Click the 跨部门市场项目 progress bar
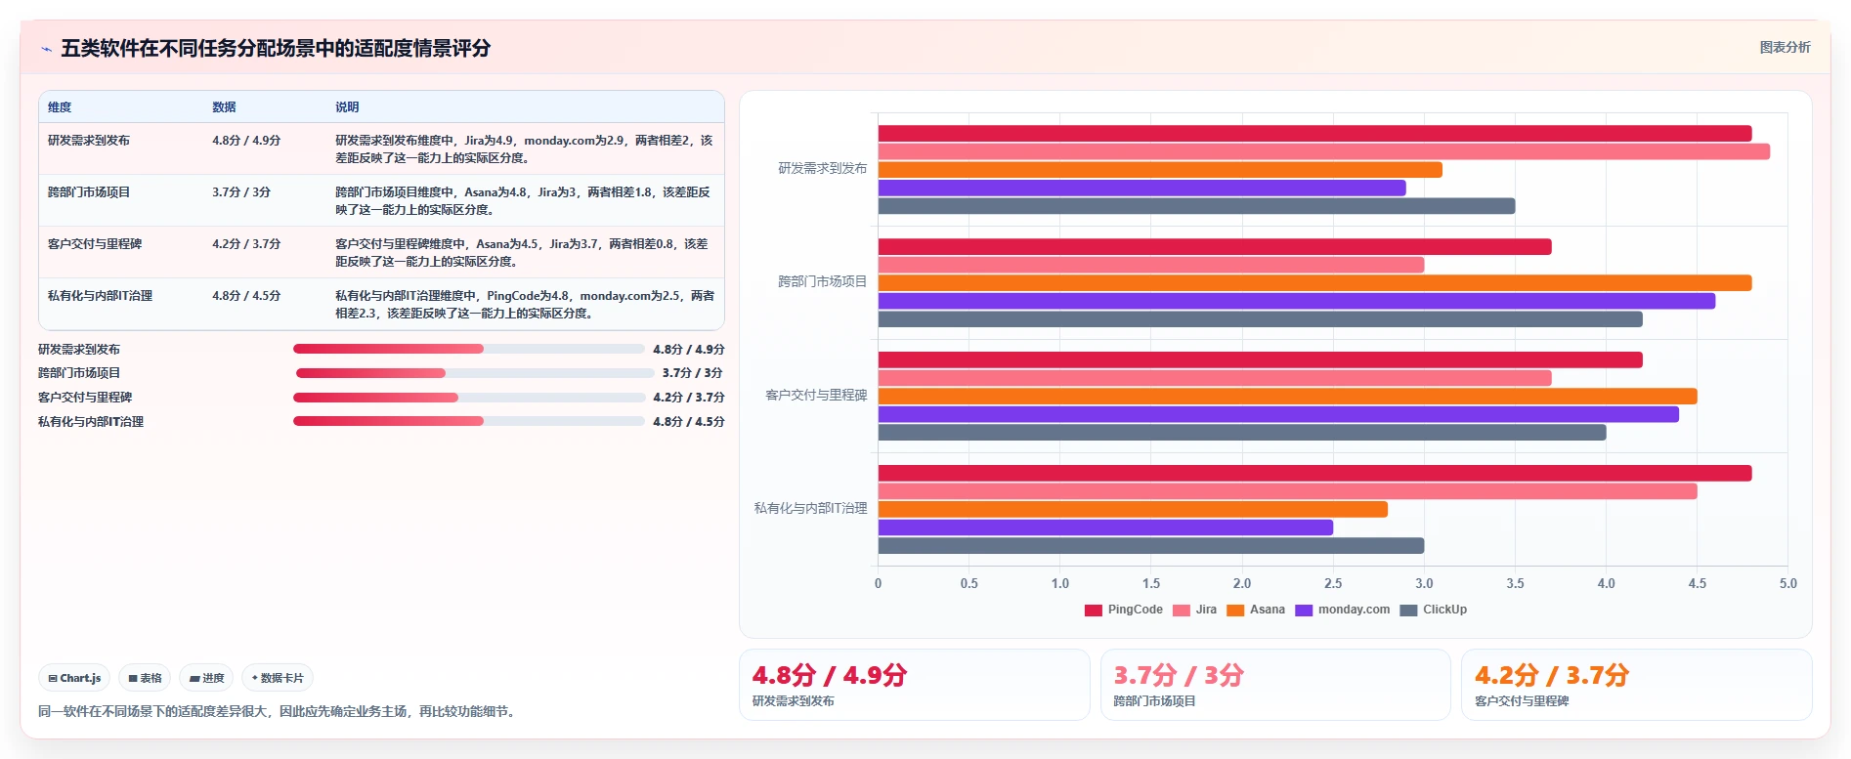 [x=475, y=373]
